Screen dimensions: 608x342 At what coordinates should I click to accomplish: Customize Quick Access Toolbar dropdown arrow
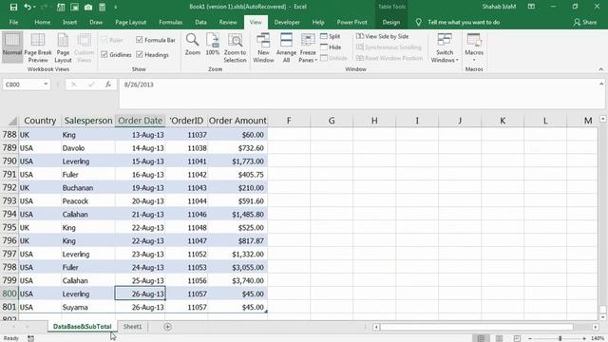click(x=116, y=7)
